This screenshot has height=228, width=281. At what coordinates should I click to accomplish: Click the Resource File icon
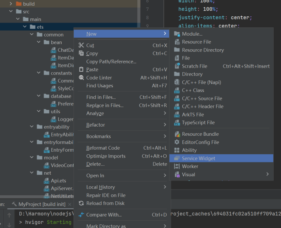[x=177, y=42]
